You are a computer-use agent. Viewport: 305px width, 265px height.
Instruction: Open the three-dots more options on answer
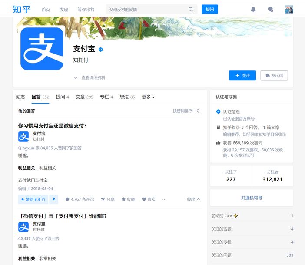pos(164,199)
